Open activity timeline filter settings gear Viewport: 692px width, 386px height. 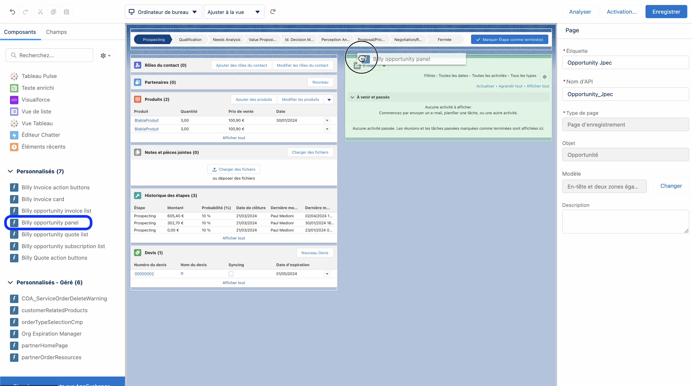point(544,77)
